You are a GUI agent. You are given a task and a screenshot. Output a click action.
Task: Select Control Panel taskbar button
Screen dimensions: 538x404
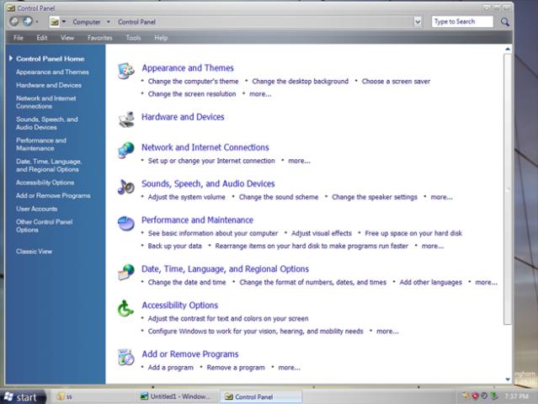click(x=261, y=396)
